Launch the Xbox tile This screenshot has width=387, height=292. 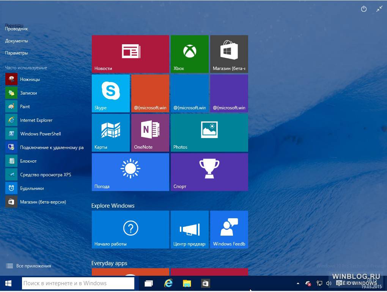(190, 54)
